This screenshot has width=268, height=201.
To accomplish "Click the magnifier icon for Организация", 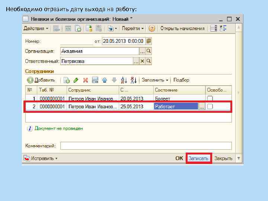I will pyautogui.click(x=149, y=51).
